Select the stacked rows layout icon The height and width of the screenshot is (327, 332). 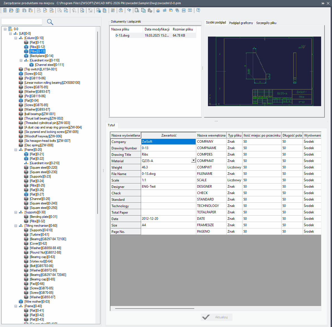[x=183, y=10]
